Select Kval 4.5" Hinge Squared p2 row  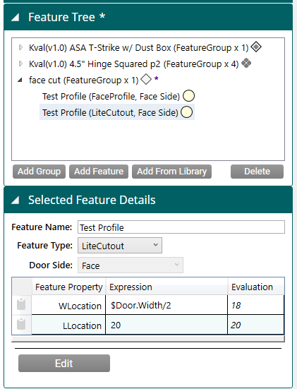[133, 64]
